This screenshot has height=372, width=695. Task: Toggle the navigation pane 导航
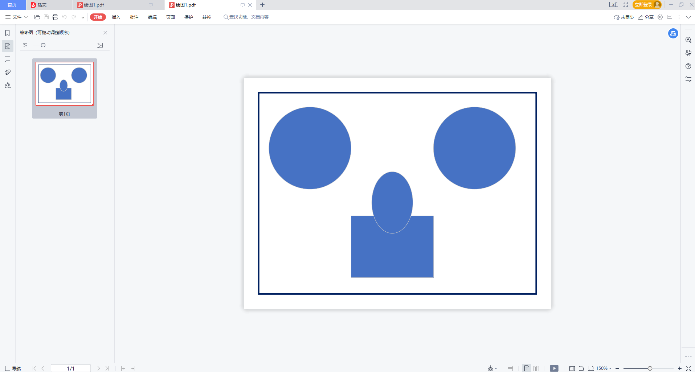click(x=13, y=368)
